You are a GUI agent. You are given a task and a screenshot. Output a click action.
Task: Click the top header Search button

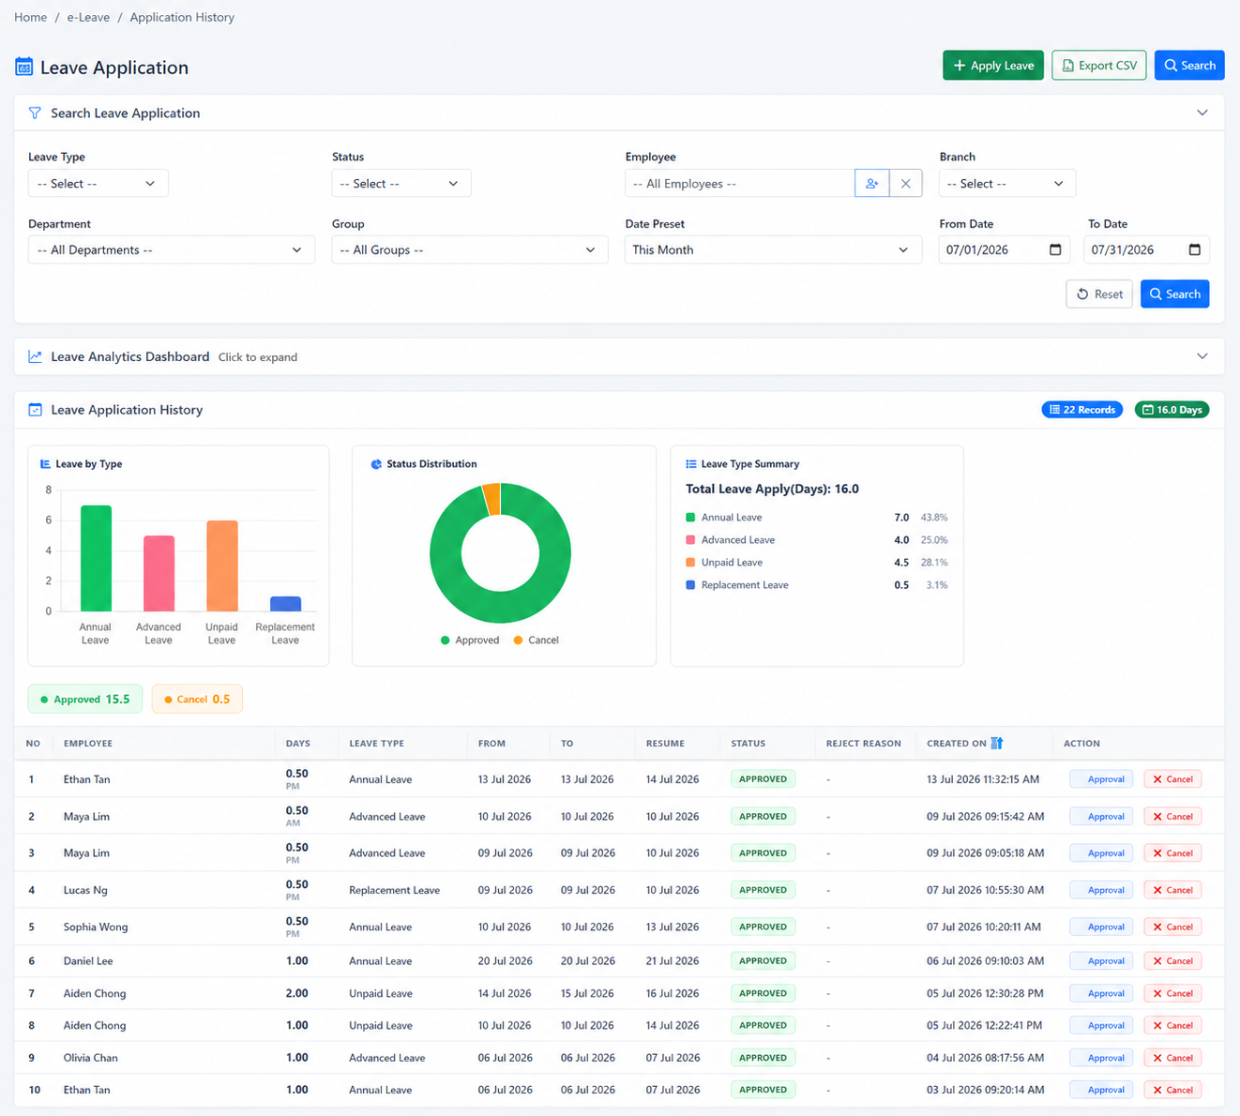click(1189, 65)
